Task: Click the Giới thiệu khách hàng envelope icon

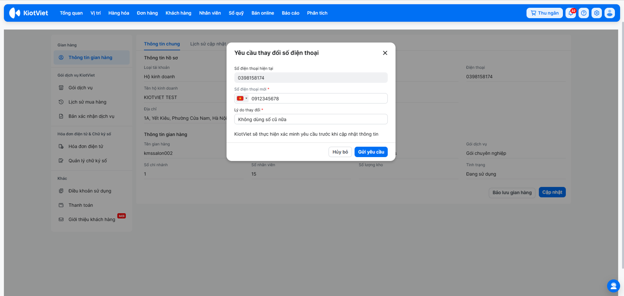Action: coord(61,220)
